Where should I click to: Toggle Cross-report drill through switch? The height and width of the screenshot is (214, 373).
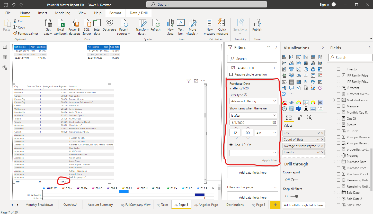294,180
